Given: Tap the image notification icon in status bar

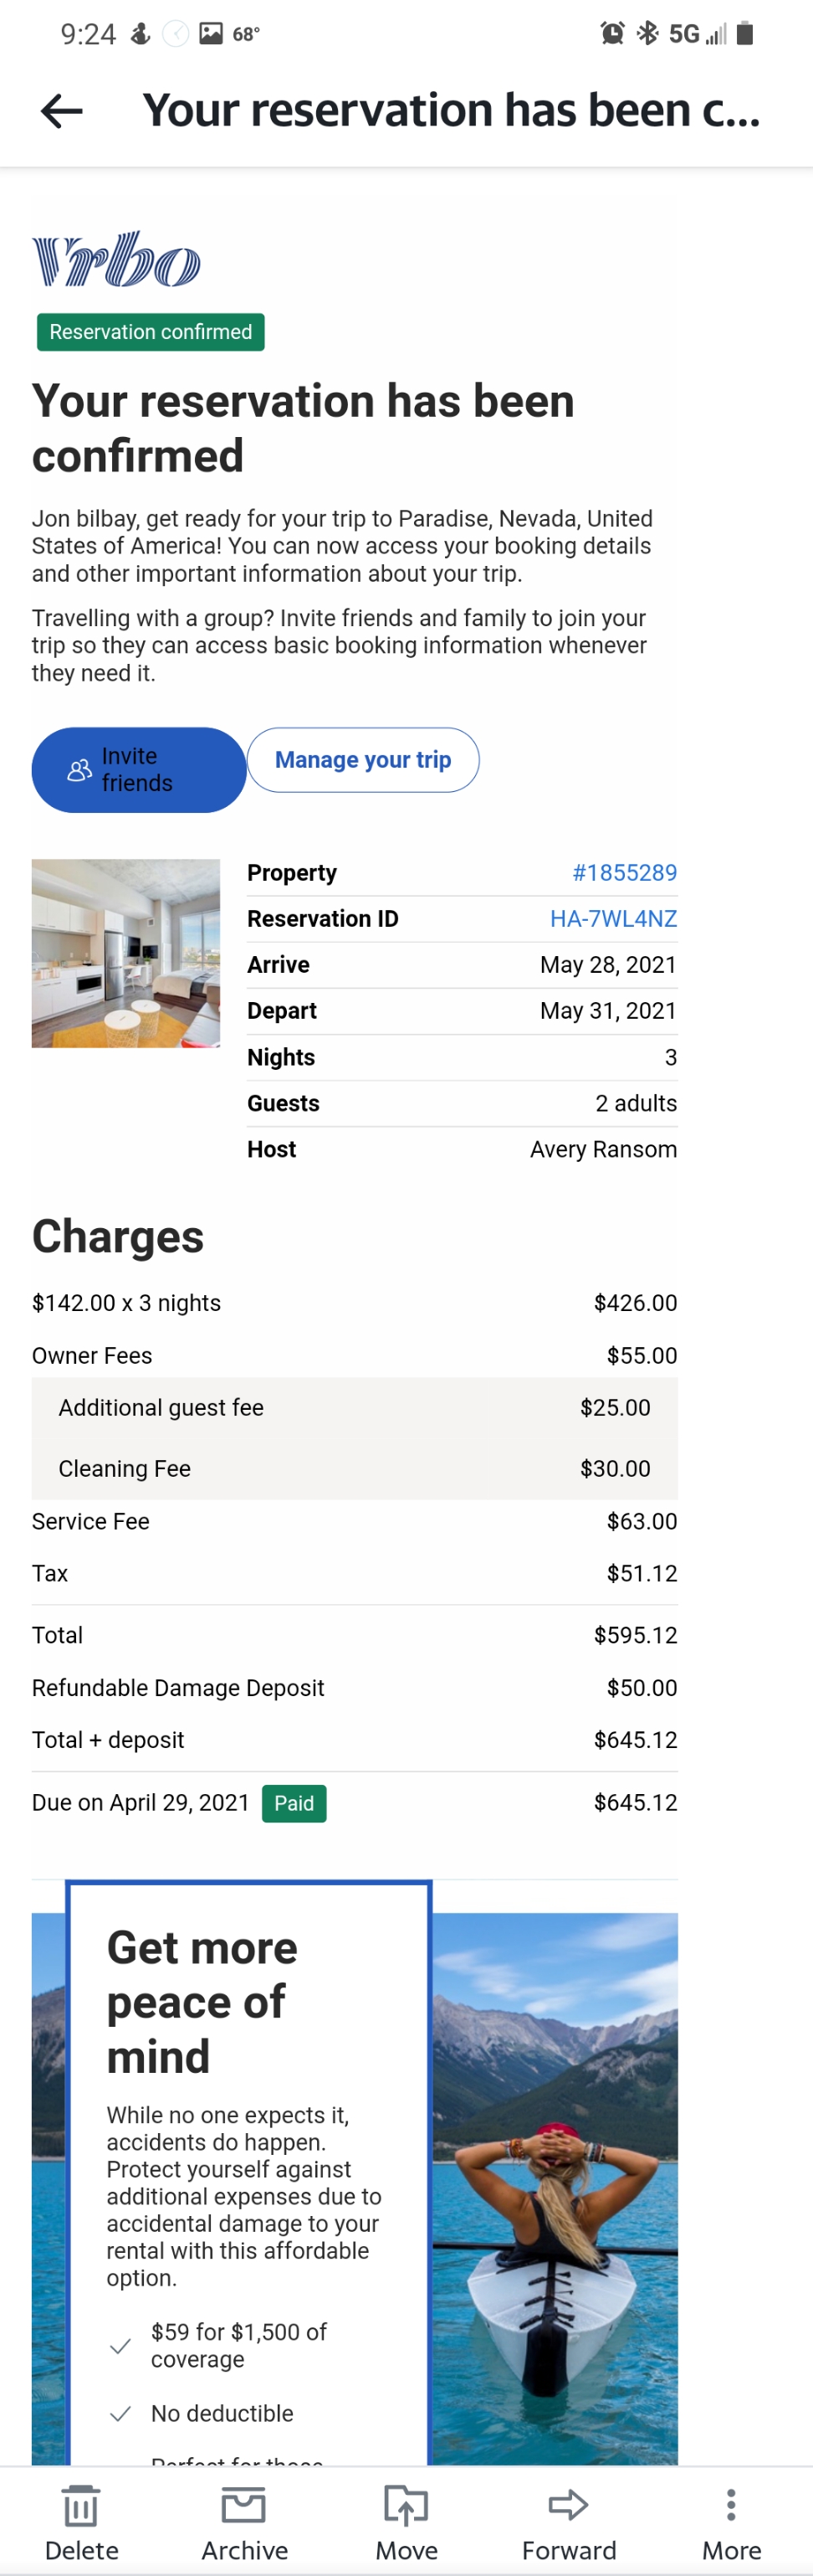Looking at the screenshot, I should pyautogui.click(x=211, y=34).
